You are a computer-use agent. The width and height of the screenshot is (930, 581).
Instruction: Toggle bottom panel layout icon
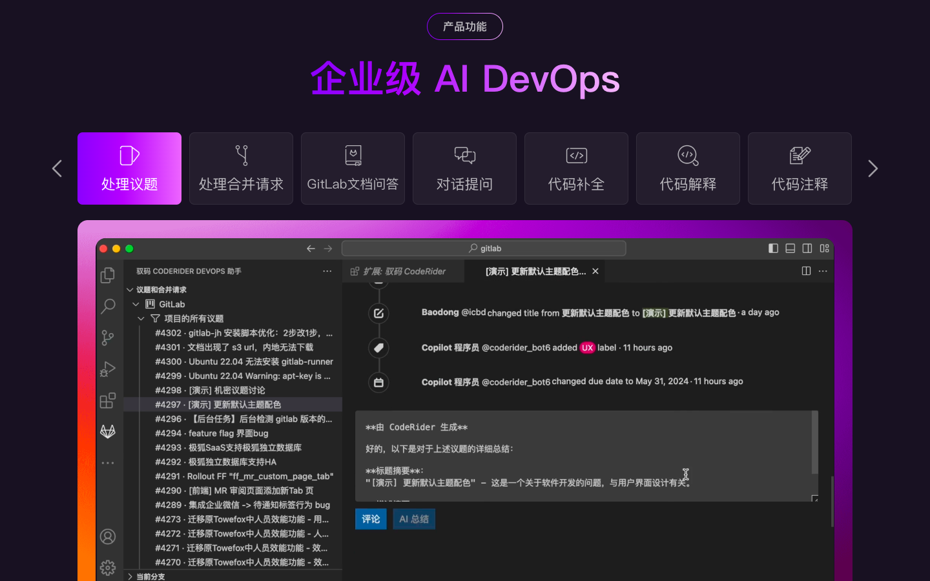[x=790, y=249]
